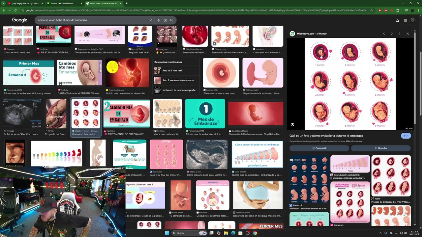Open Google Chrome taskbar icon
Viewport: 422px width, 237px height.
coord(255,233)
